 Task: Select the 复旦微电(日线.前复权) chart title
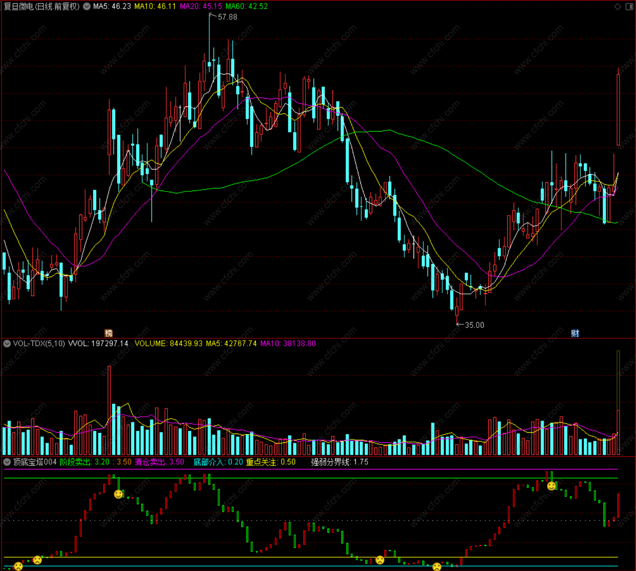tap(41, 6)
